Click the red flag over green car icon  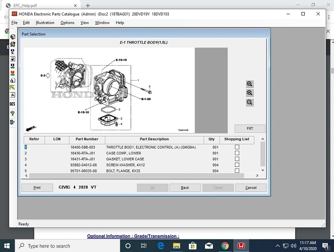point(13,73)
